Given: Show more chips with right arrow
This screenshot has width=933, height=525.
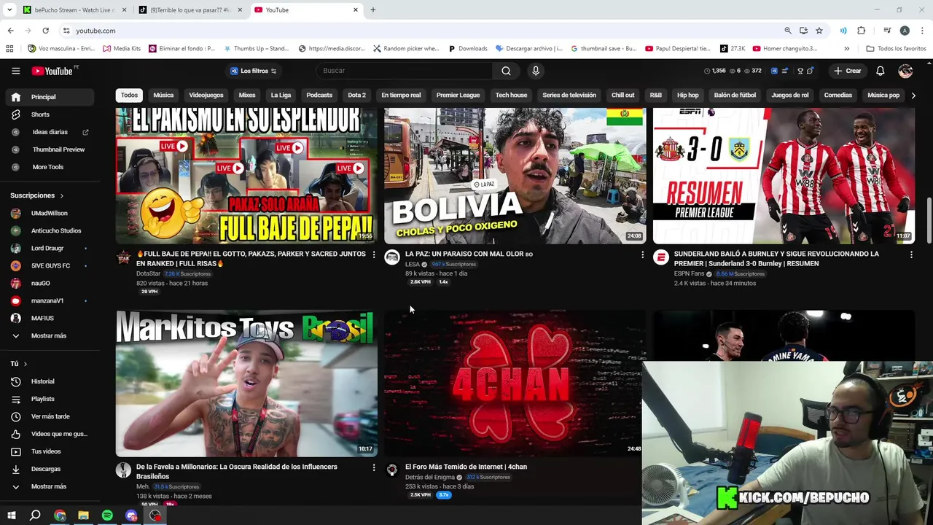Looking at the screenshot, I should pyautogui.click(x=913, y=95).
